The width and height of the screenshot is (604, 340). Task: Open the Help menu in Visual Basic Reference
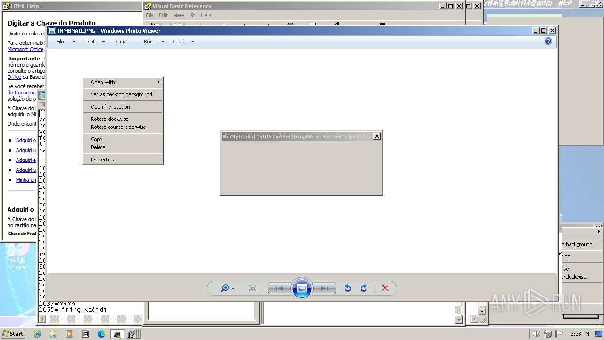tap(206, 15)
